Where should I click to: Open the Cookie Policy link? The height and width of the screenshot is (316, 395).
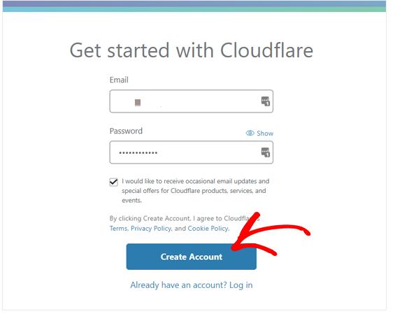pyautogui.click(x=208, y=229)
